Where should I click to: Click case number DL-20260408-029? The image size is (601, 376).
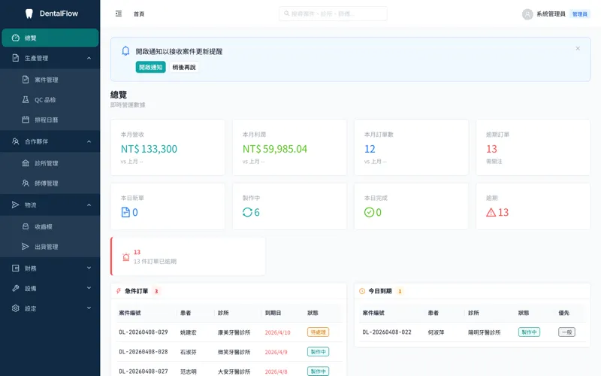tap(143, 332)
